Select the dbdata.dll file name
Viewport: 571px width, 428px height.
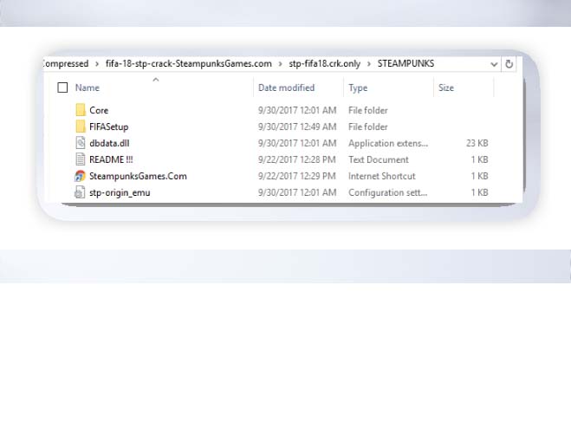click(x=109, y=143)
